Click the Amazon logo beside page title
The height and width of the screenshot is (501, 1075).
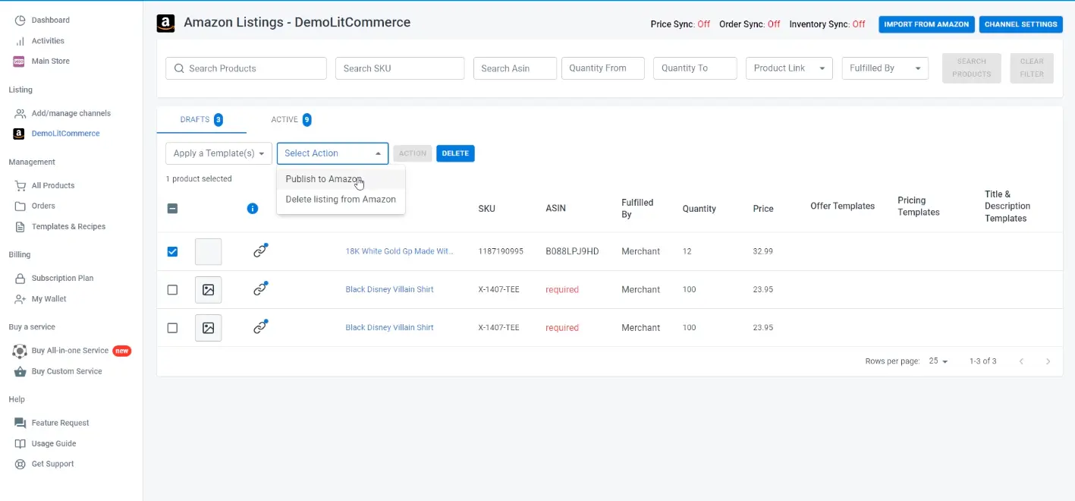coord(165,24)
